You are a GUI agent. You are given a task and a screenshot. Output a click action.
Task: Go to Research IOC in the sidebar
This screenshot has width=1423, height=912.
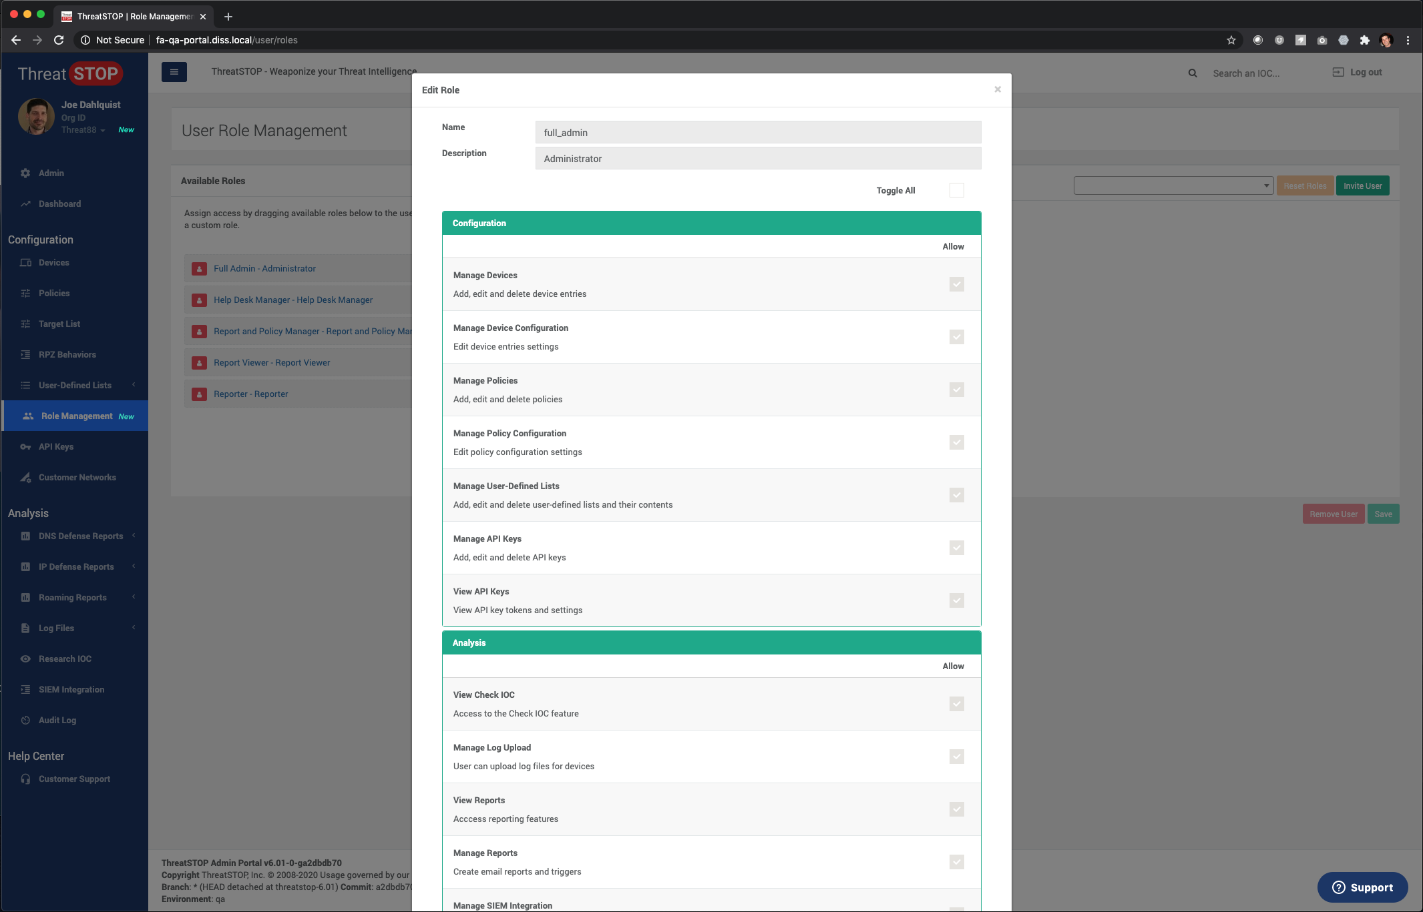65,658
